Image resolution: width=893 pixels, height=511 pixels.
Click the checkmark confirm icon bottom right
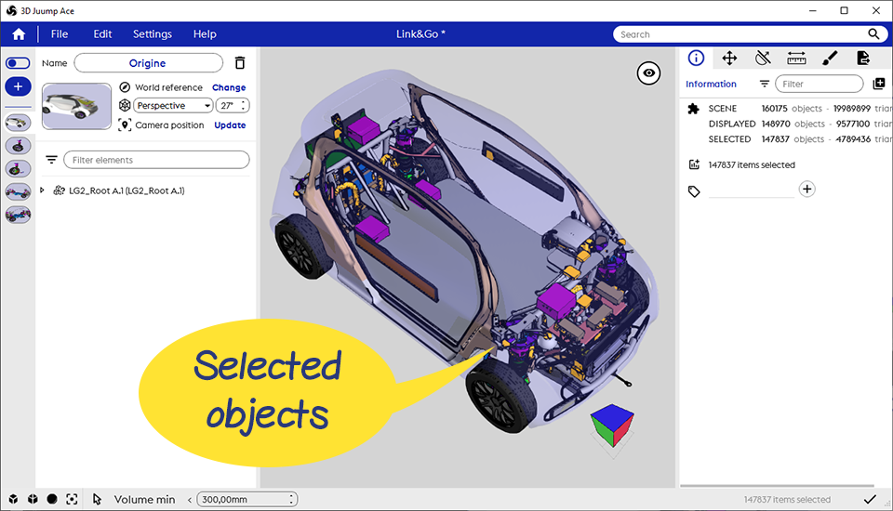[870, 499]
